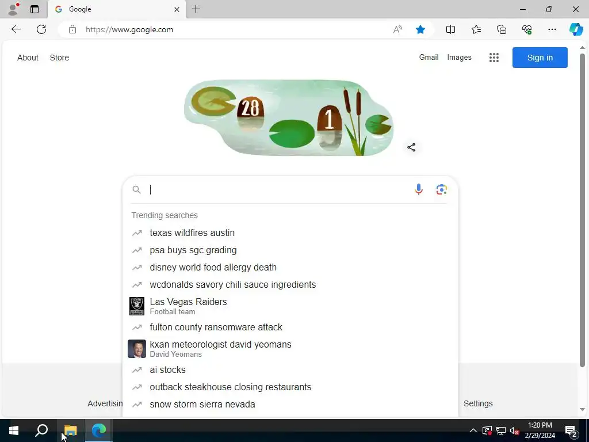Open Windows Start menu
Screen dimensions: 589x442
[14, 430]
